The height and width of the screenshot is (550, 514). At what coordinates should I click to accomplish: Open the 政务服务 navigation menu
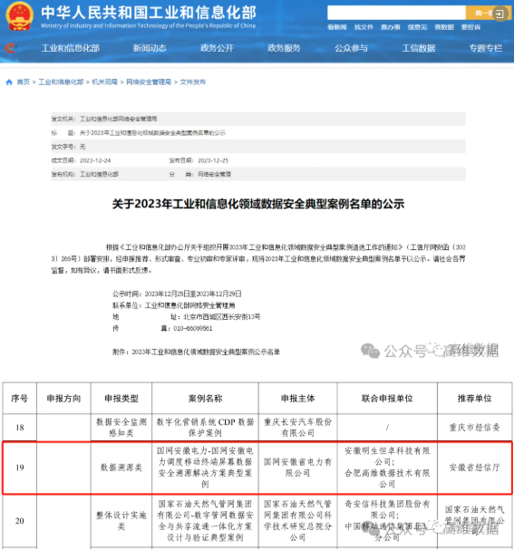pos(284,48)
